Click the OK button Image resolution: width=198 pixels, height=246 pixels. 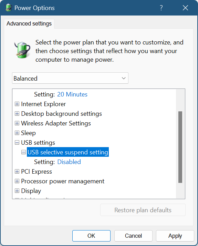coord(91,236)
